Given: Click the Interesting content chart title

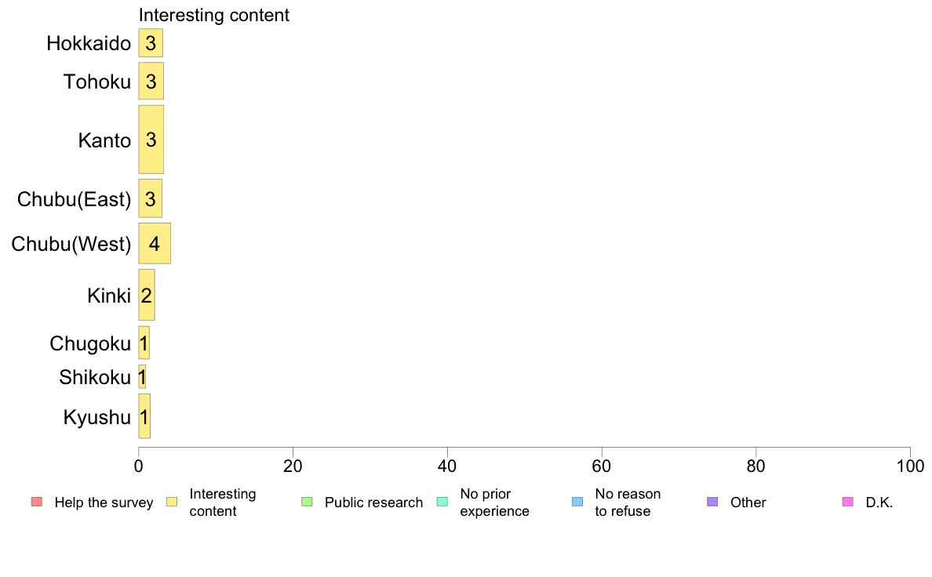Looking at the screenshot, I should click(x=214, y=15).
